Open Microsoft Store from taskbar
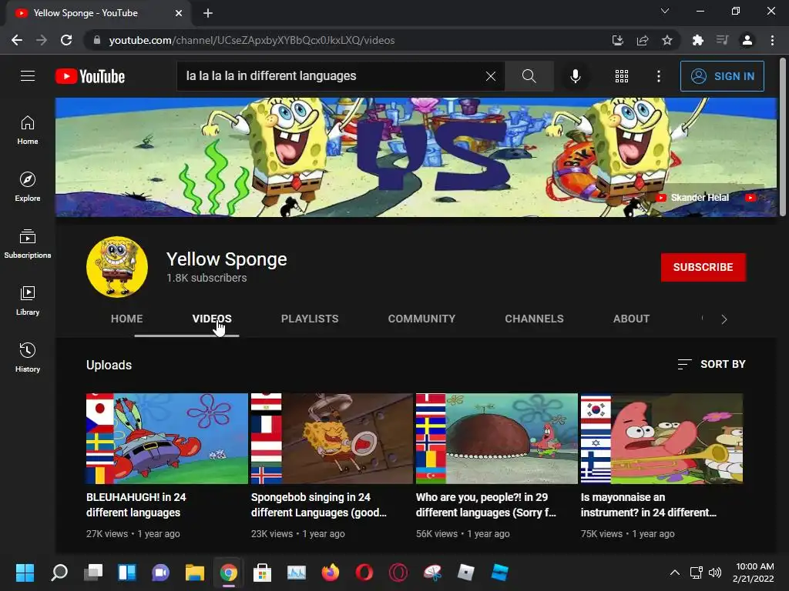The height and width of the screenshot is (591, 789). coord(262,573)
